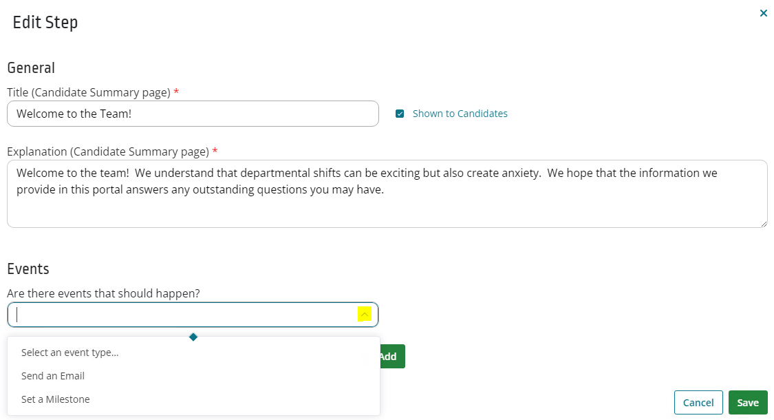The image size is (774, 420).
Task: Toggle the Shown to Candidates checkbox
Action: [x=400, y=114]
